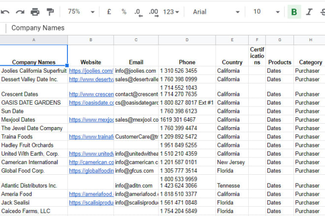This screenshot has height=216, width=325.
Task: Select the Phone header cell
Action: [187, 55]
